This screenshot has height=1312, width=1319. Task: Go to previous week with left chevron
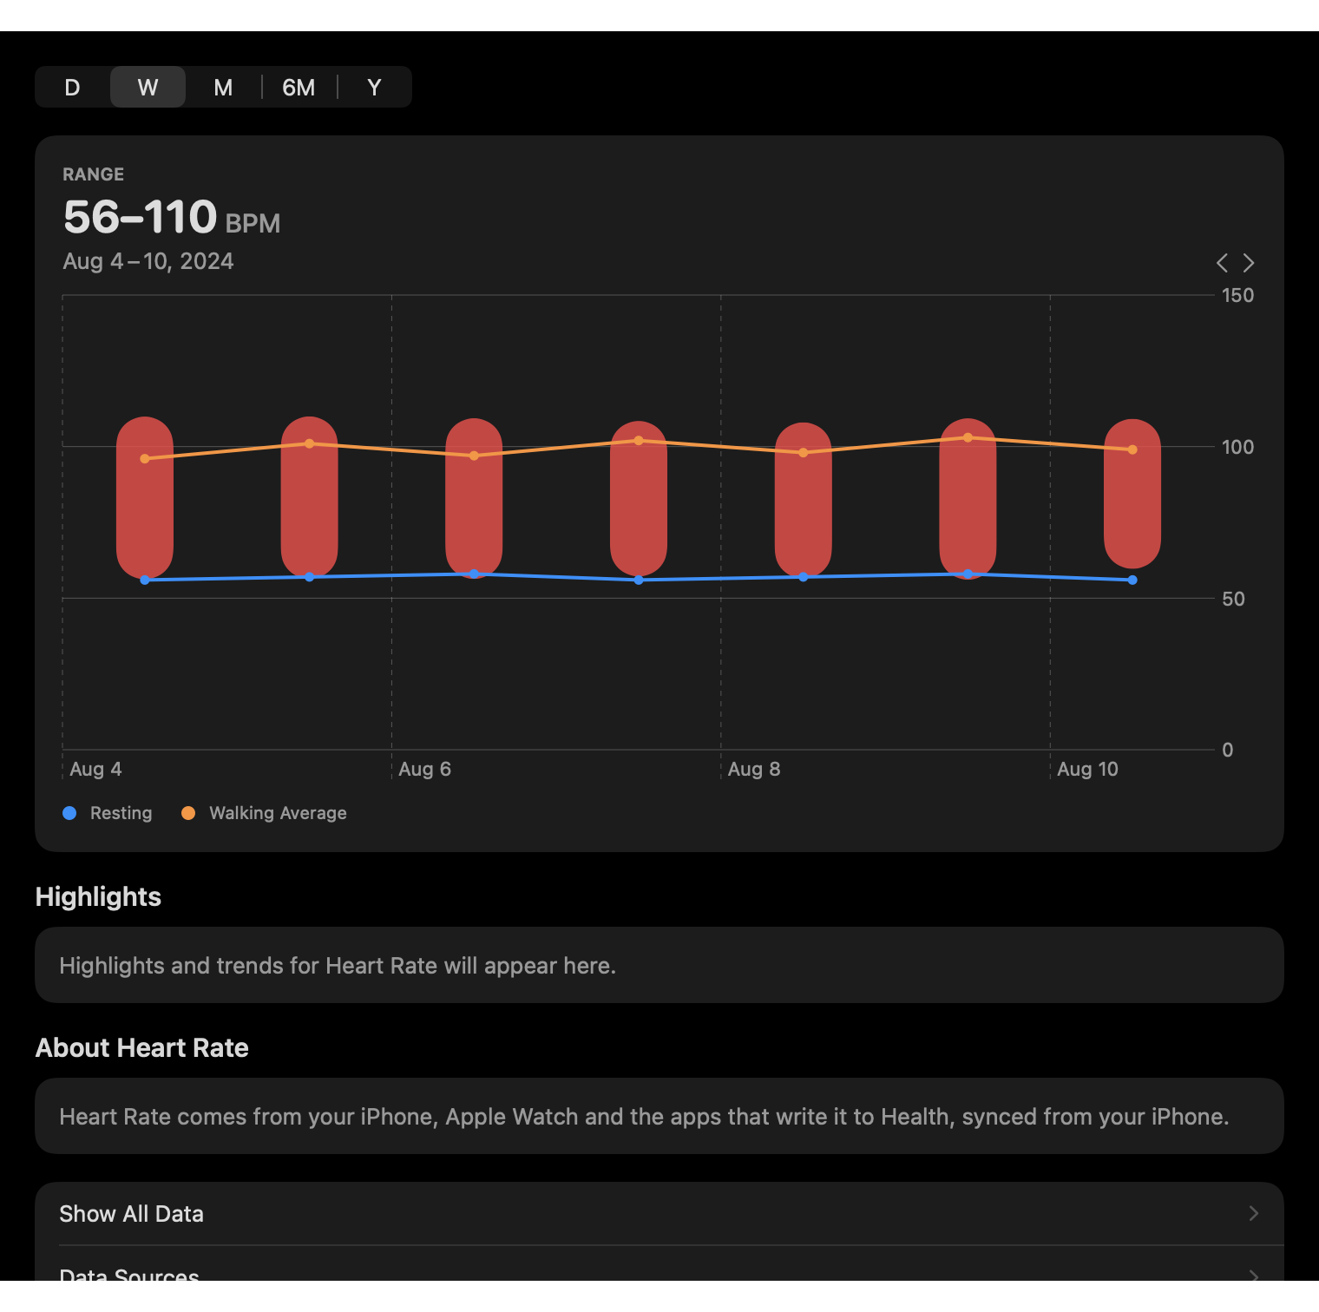pos(1222,263)
